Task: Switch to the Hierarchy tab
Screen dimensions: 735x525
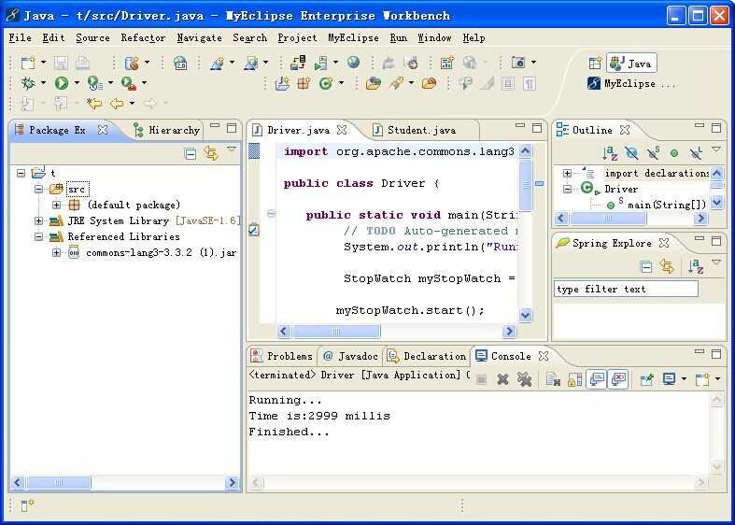Action: click(167, 130)
